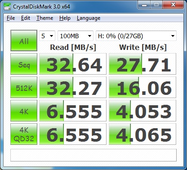The width and height of the screenshot is (187, 170).
Task: Open the Help menu
Action: click(x=65, y=18)
